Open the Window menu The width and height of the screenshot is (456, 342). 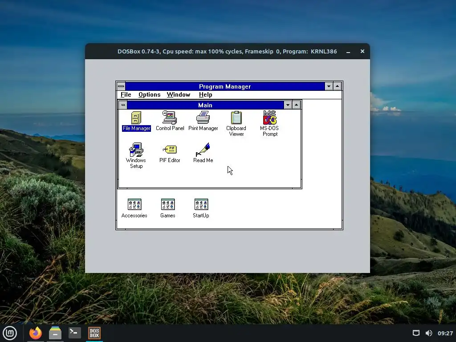click(178, 95)
